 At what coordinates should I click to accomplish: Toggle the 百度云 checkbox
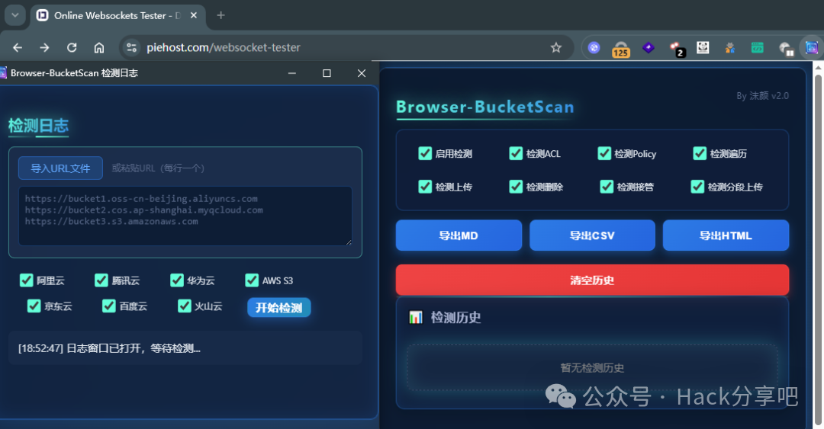(x=109, y=306)
